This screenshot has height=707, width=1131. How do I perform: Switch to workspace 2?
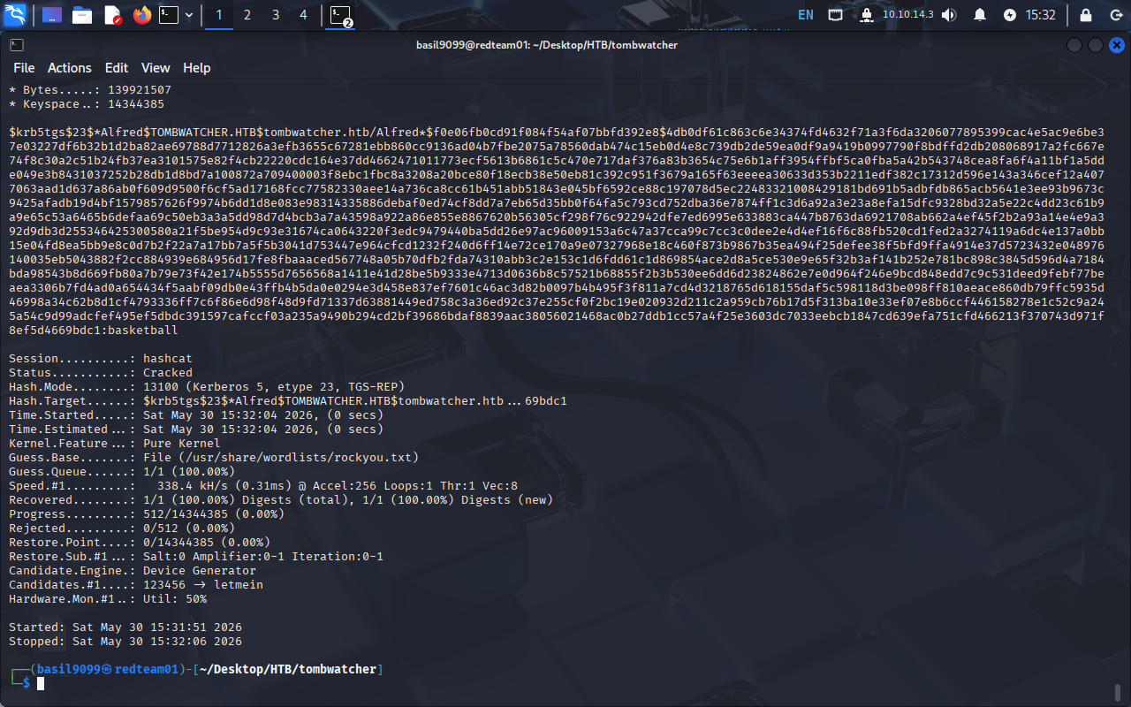(x=247, y=15)
